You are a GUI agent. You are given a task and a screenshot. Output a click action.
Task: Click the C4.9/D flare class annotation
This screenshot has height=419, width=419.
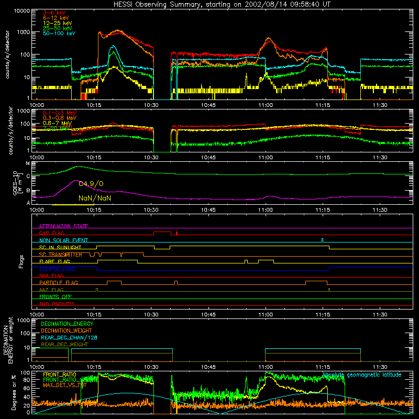point(91,184)
